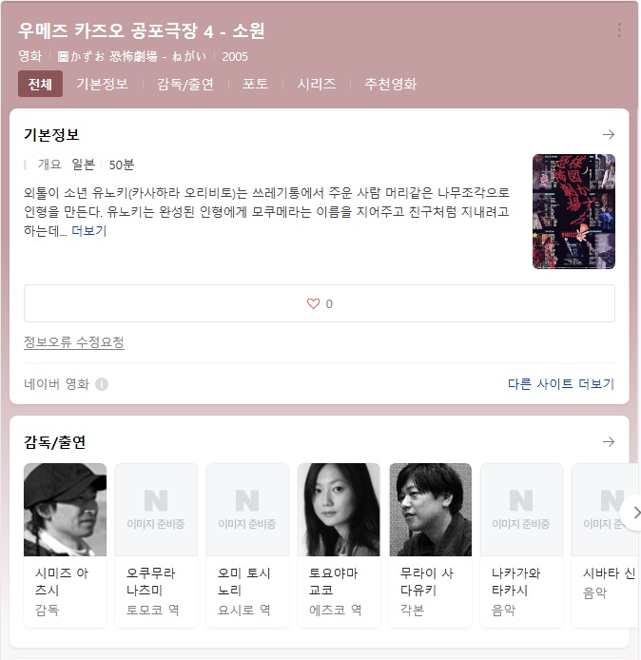Click the 다른 사이트 더보기 link
Screen dimensions: 641x660
pyautogui.click(x=561, y=384)
